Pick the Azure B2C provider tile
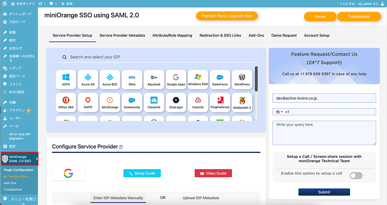 tap(110, 80)
